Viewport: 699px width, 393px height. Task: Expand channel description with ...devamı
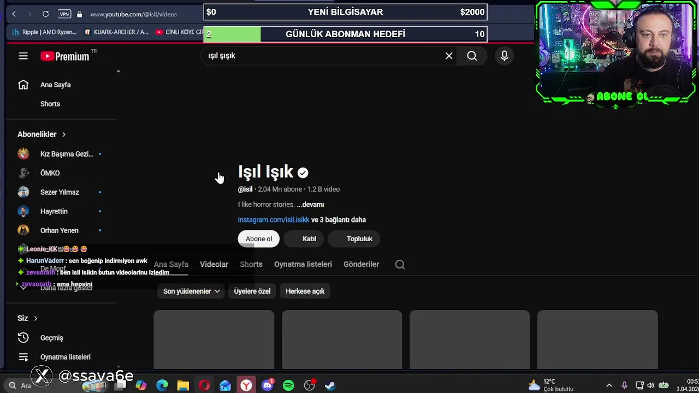310,205
